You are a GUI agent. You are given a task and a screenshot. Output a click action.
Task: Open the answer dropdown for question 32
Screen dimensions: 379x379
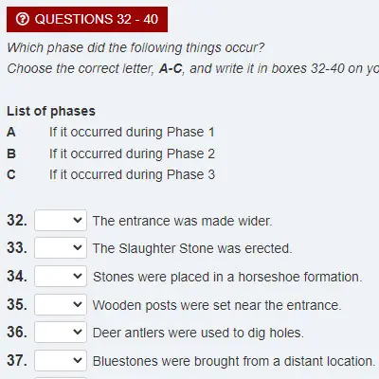point(61,220)
